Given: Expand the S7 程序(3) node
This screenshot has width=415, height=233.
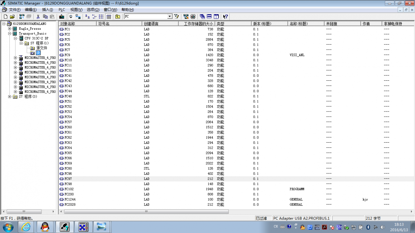Looking at the screenshot, I should [10, 97].
